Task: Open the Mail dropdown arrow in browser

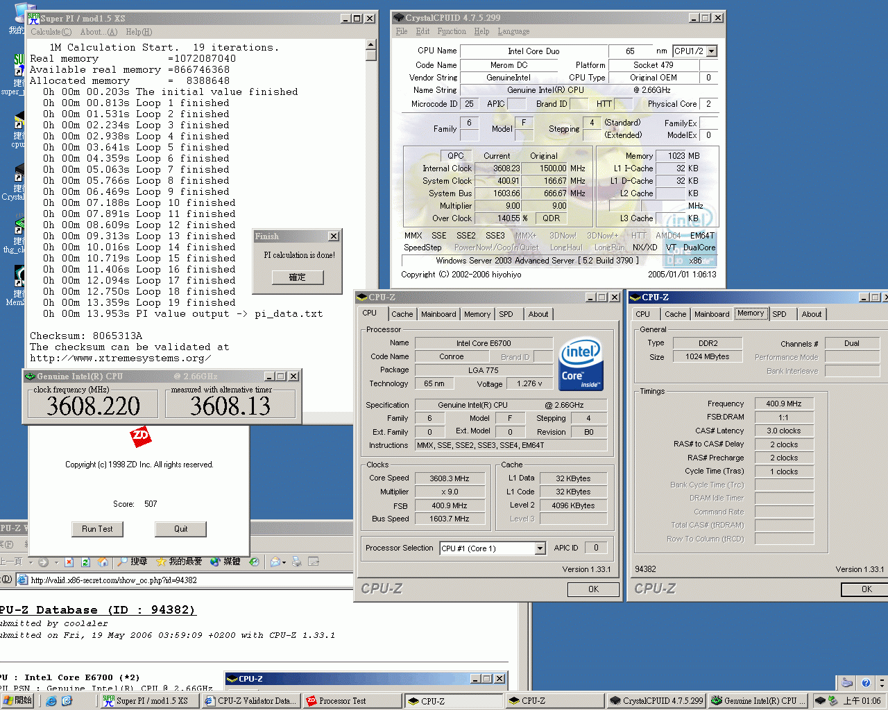Action: pos(284,562)
